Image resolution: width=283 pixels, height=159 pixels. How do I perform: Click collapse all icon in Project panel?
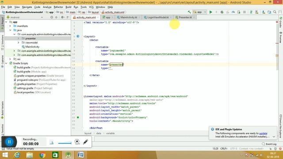pos(56,17)
